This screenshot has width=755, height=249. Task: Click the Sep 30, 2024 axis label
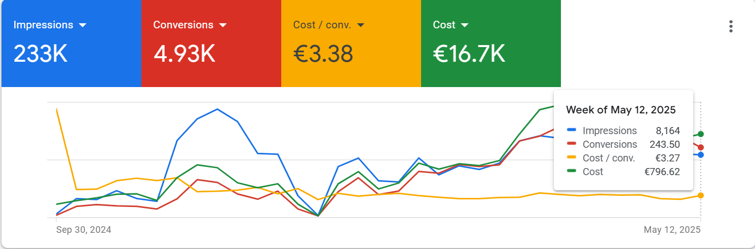[84, 230]
